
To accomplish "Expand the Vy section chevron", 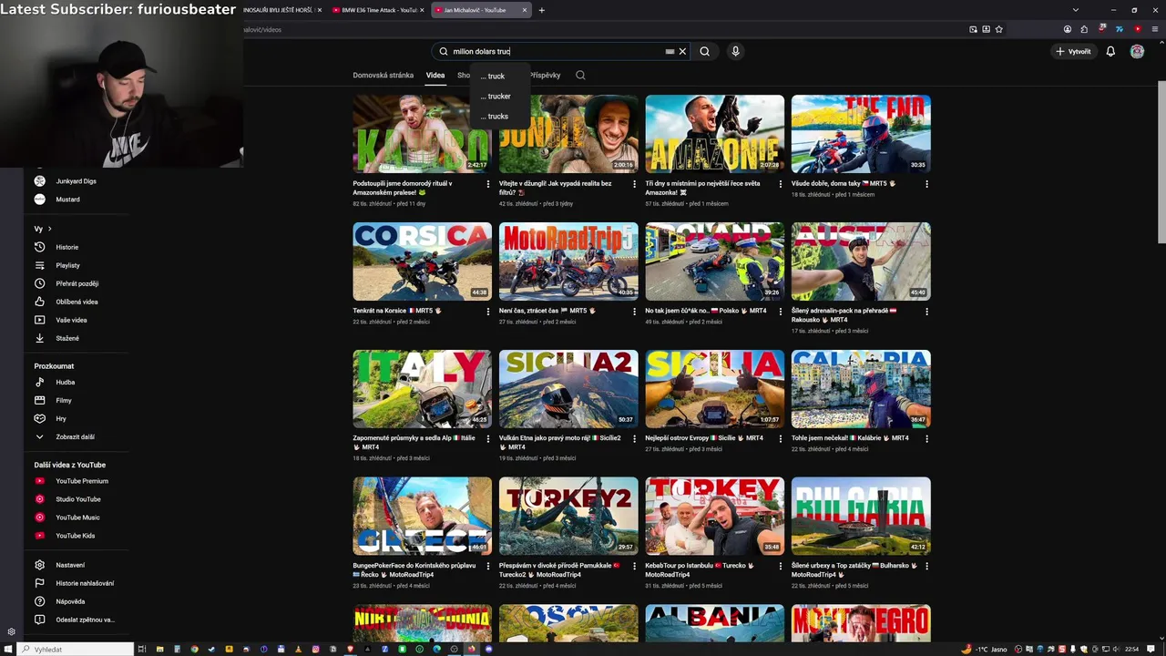I will point(49,229).
